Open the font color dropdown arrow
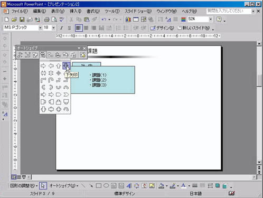 (x=189, y=186)
